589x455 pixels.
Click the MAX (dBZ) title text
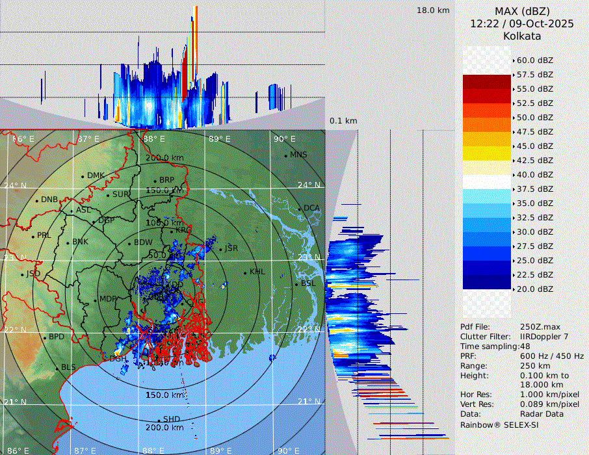521,11
